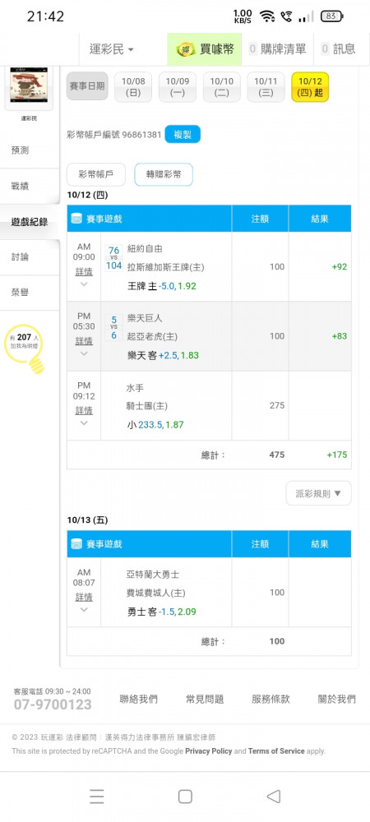Click the blue 複製 button

(183, 135)
